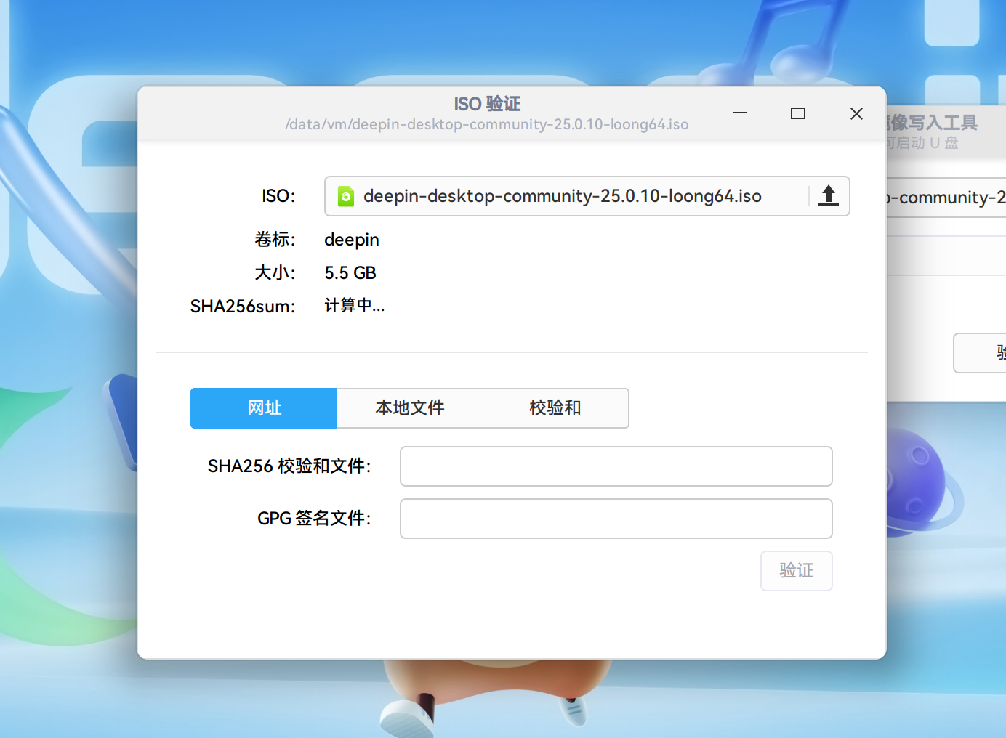
Task: Click the 大小 5.5 GB value text
Action: tap(350, 272)
